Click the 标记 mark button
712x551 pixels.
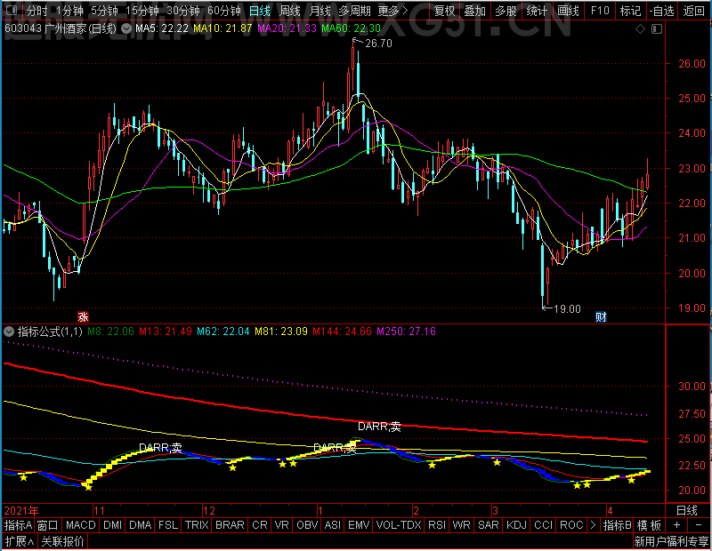630,11
